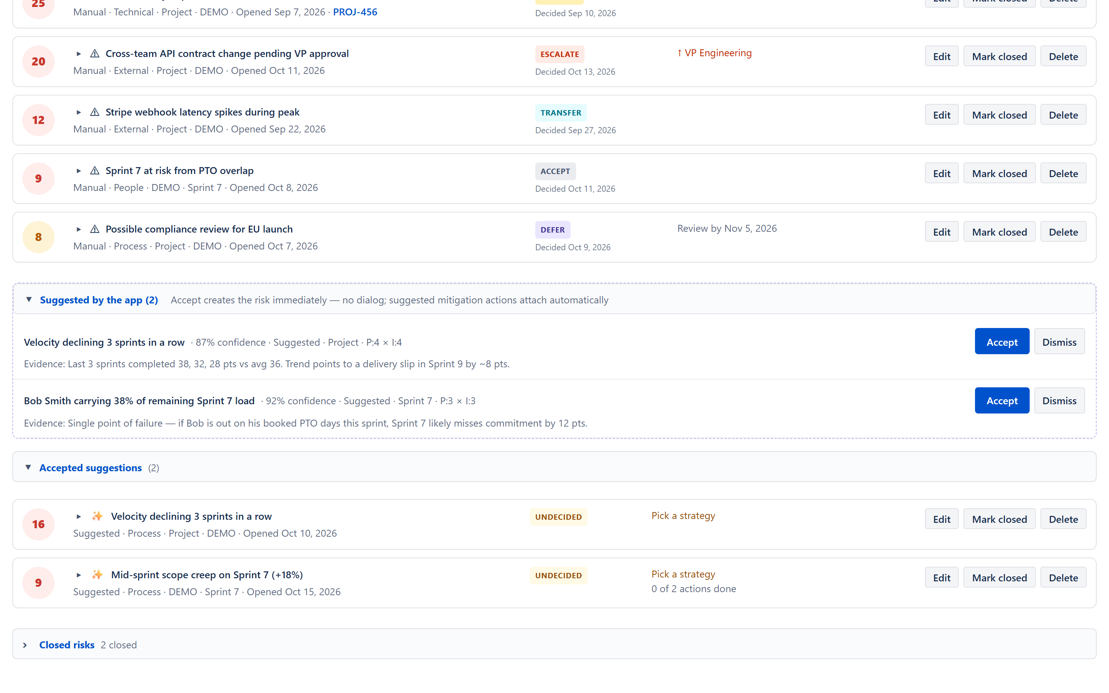
Task: Click DEFER strategy badge
Action: [x=553, y=229]
